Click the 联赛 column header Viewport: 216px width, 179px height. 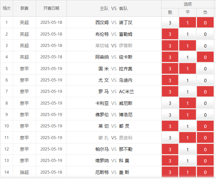(24, 8)
